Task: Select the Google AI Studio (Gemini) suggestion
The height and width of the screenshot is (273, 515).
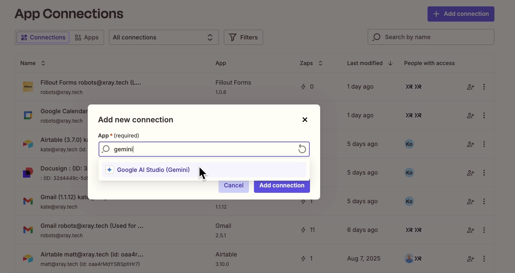Action: [x=153, y=170]
